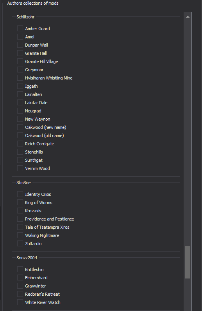The width and height of the screenshot is (202, 311).
Task: Toggle the Greymoor checkbox
Action: coord(20,70)
